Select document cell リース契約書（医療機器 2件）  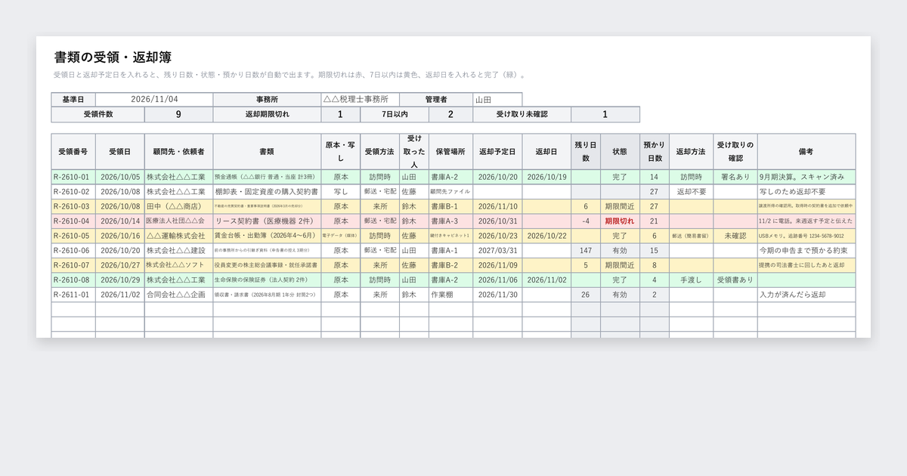pos(267,221)
